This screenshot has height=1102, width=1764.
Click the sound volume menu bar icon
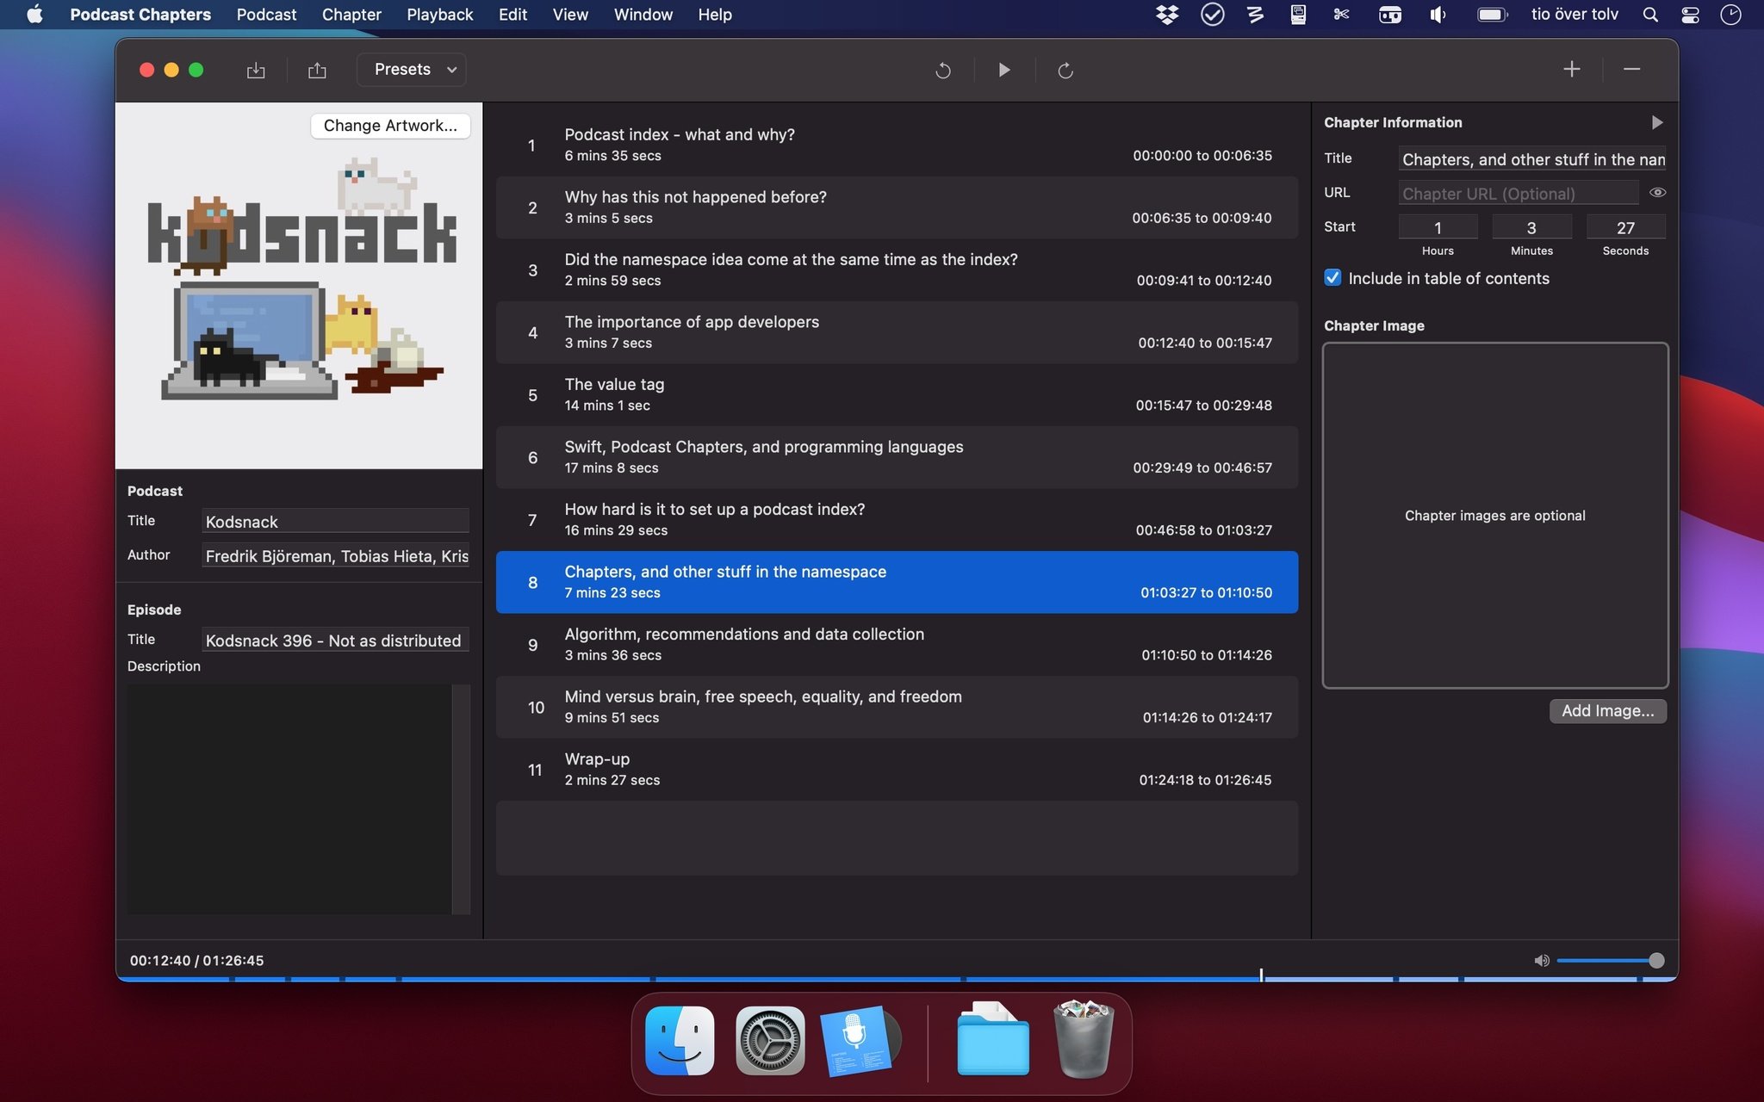[1438, 15]
